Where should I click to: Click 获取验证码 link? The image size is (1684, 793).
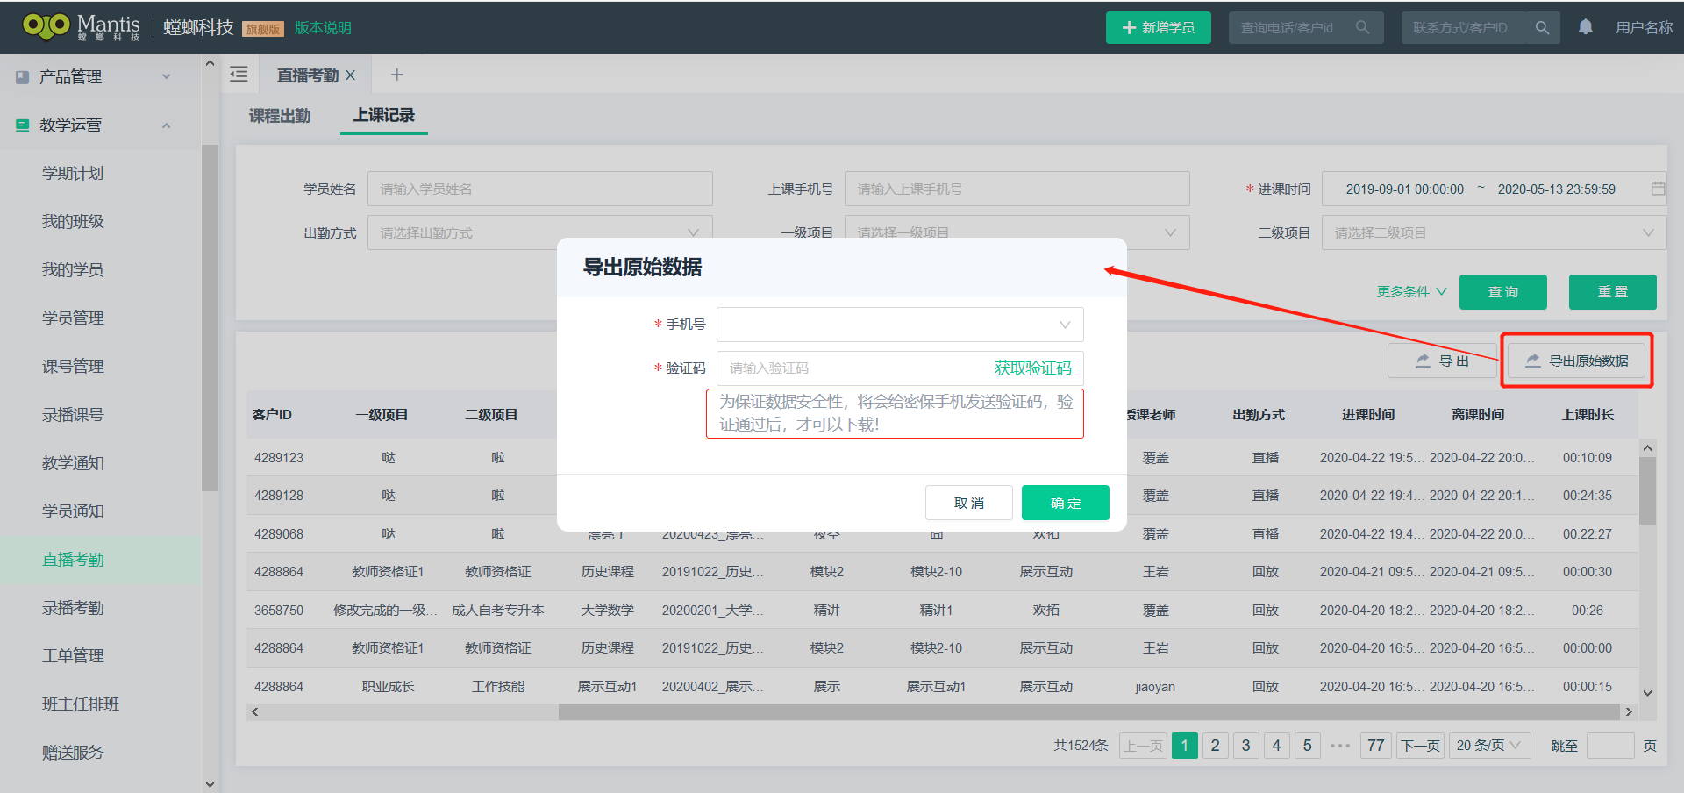point(1032,368)
